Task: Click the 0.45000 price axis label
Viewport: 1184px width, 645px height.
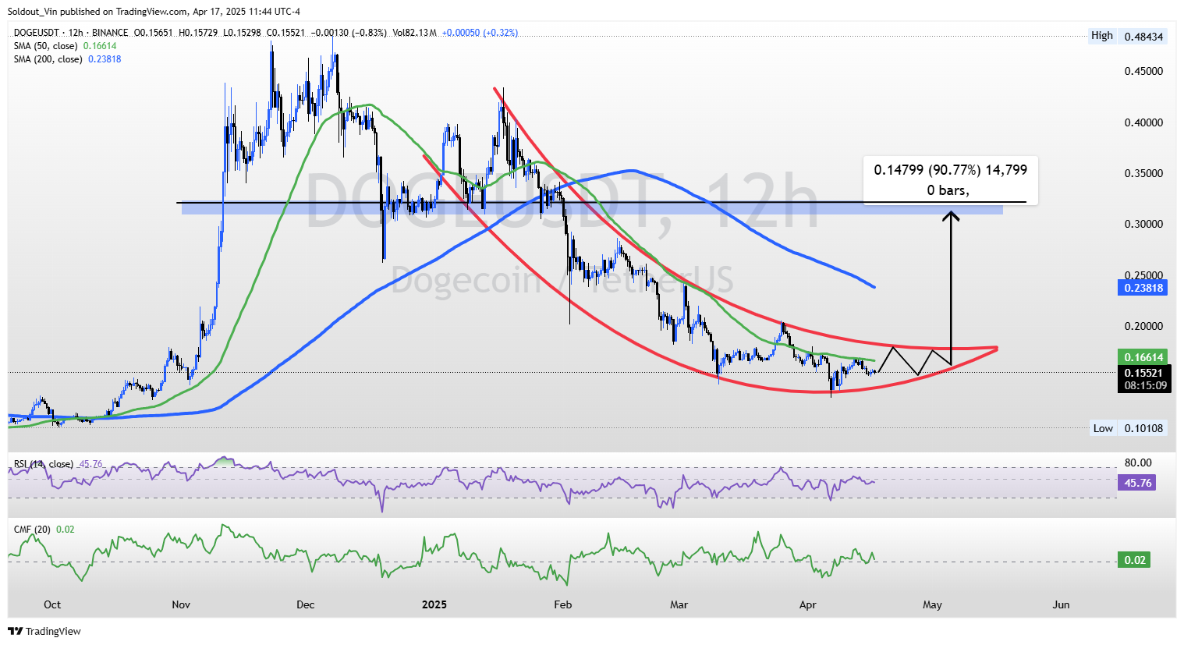Action: click(1143, 71)
